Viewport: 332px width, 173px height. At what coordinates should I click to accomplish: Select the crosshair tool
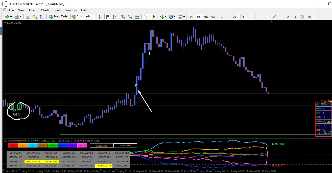251,17
